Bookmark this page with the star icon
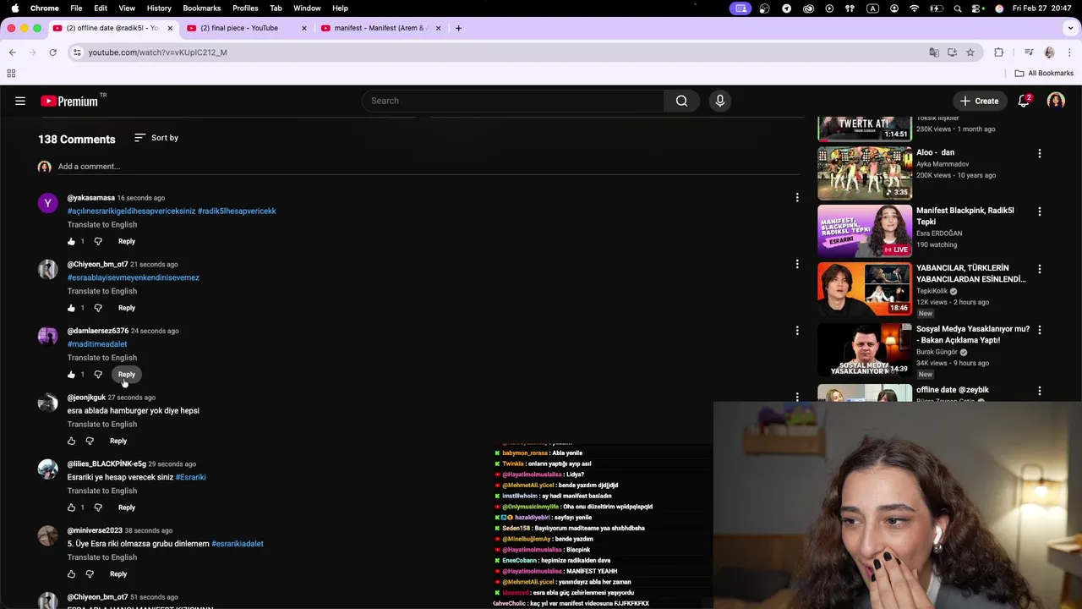This screenshot has width=1082, height=609. [970, 52]
